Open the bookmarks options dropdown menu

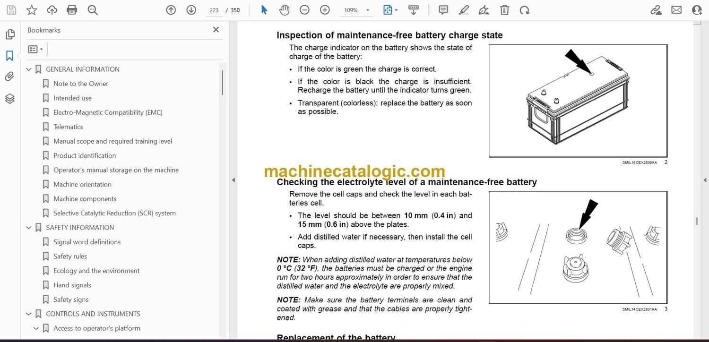(x=35, y=49)
